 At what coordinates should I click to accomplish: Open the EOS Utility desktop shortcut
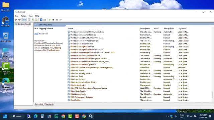tap(6, 21)
